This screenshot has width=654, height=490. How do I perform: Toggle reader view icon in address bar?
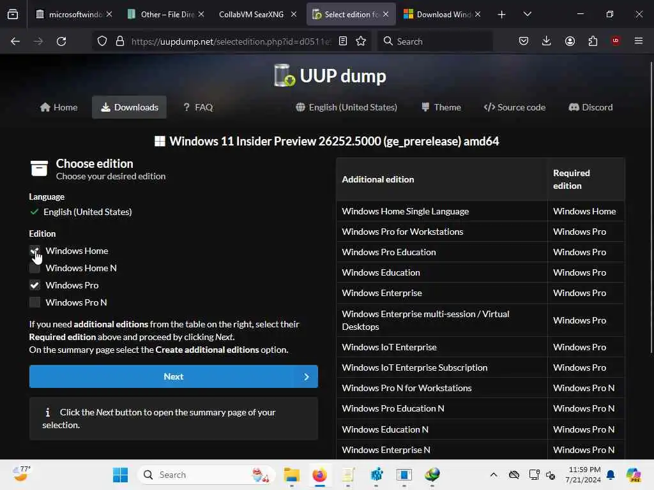tap(343, 41)
